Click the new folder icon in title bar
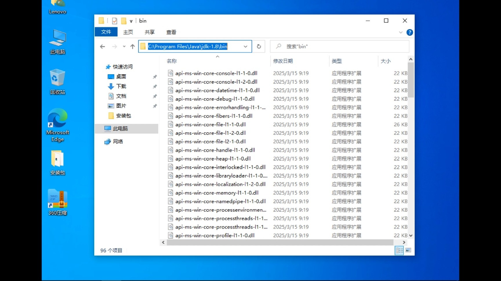 [124, 21]
